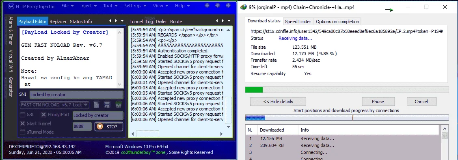Open tab list dropdown of Log panel
The height and width of the screenshot is (160, 458).
click(229, 21)
